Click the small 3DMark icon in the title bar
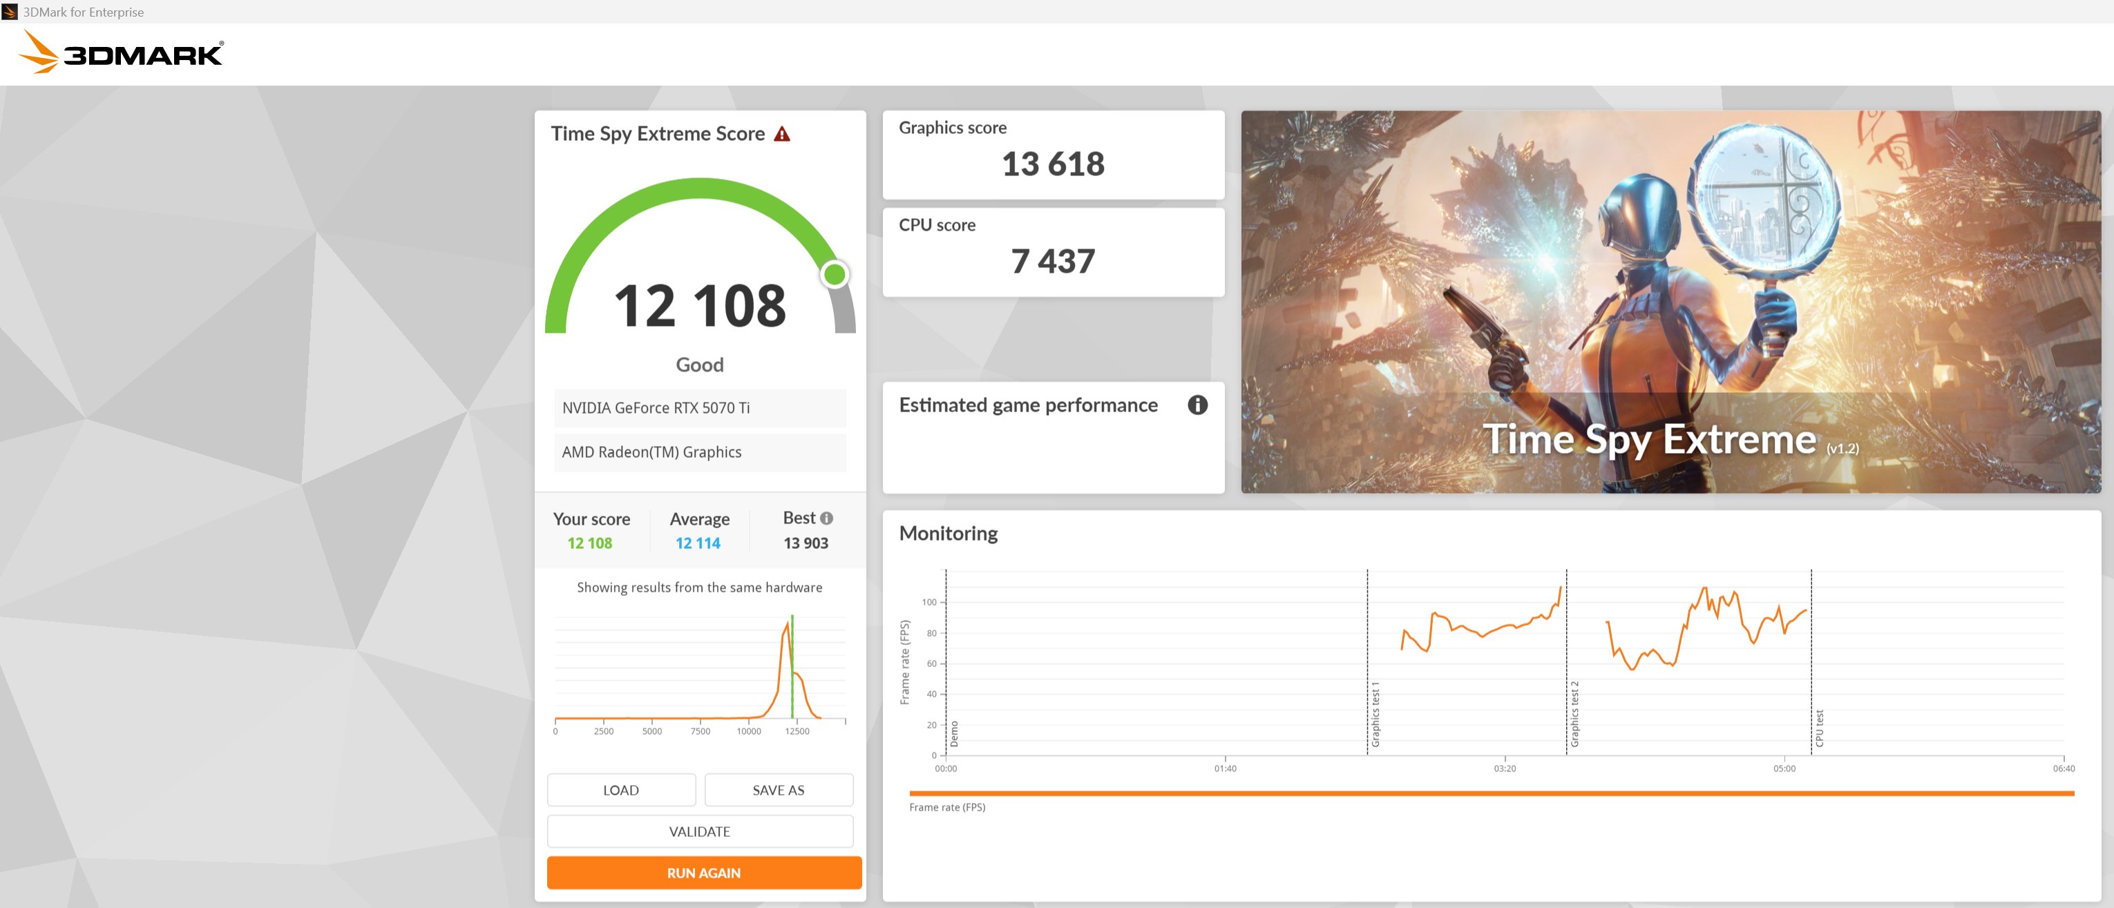2114x908 pixels. 10,12
